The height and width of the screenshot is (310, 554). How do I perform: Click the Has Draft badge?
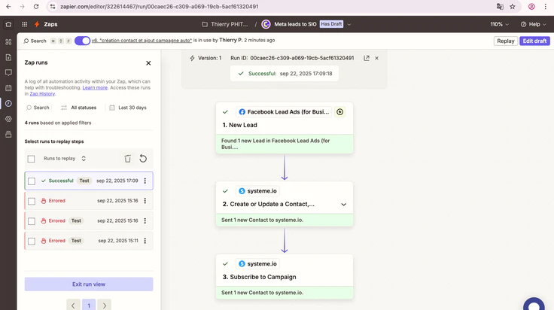[x=331, y=24]
